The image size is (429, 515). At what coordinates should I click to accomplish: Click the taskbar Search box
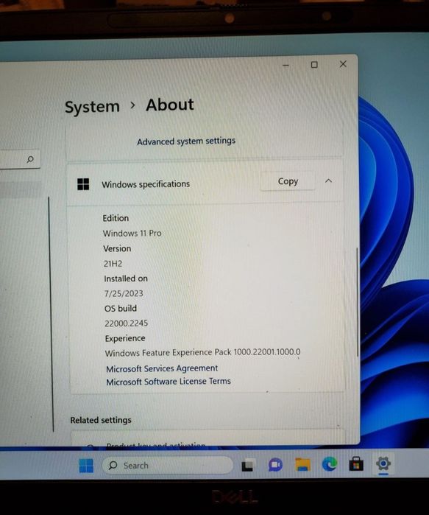click(167, 466)
